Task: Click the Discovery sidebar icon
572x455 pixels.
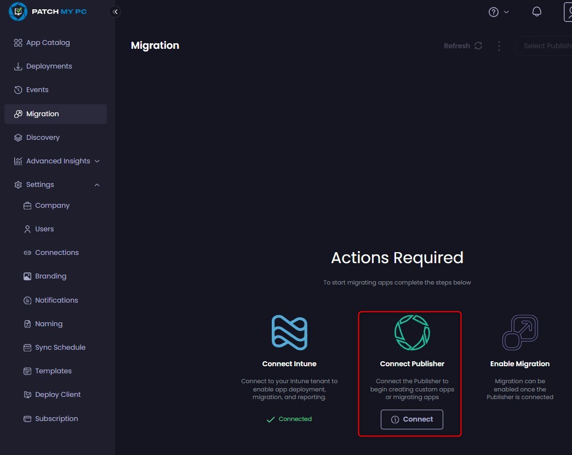Action: click(x=18, y=137)
